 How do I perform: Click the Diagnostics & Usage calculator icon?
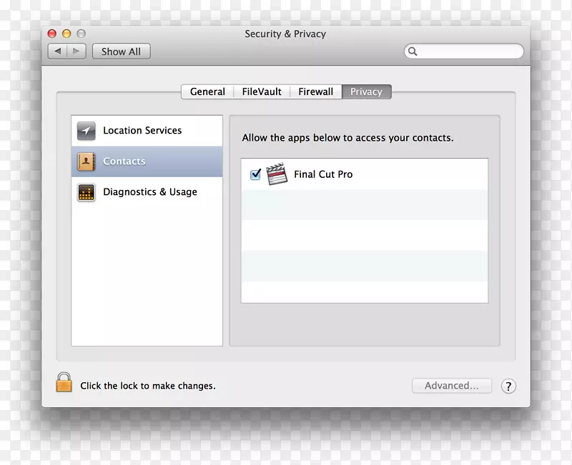tap(86, 191)
